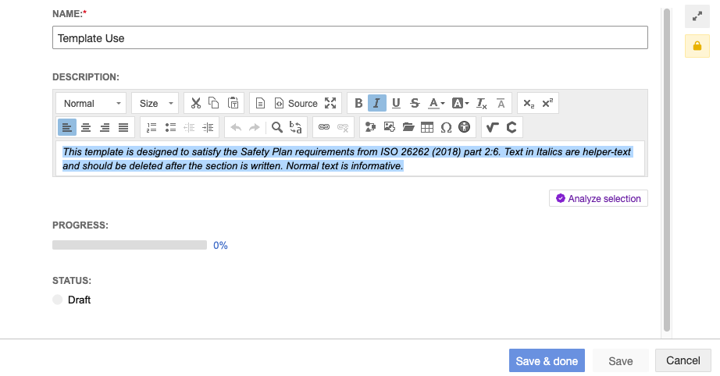Click the Increase Indent icon
Viewport: 720px width, 376px height.
coord(208,127)
